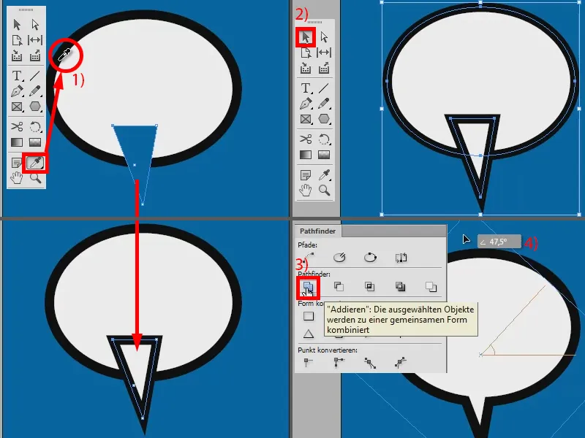
Task: Select the Pen tool
Action: pyautogui.click(x=16, y=90)
